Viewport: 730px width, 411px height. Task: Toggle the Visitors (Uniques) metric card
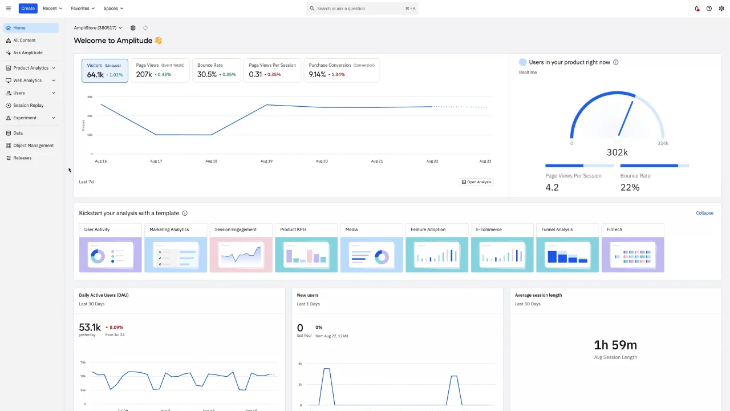pyautogui.click(x=105, y=70)
